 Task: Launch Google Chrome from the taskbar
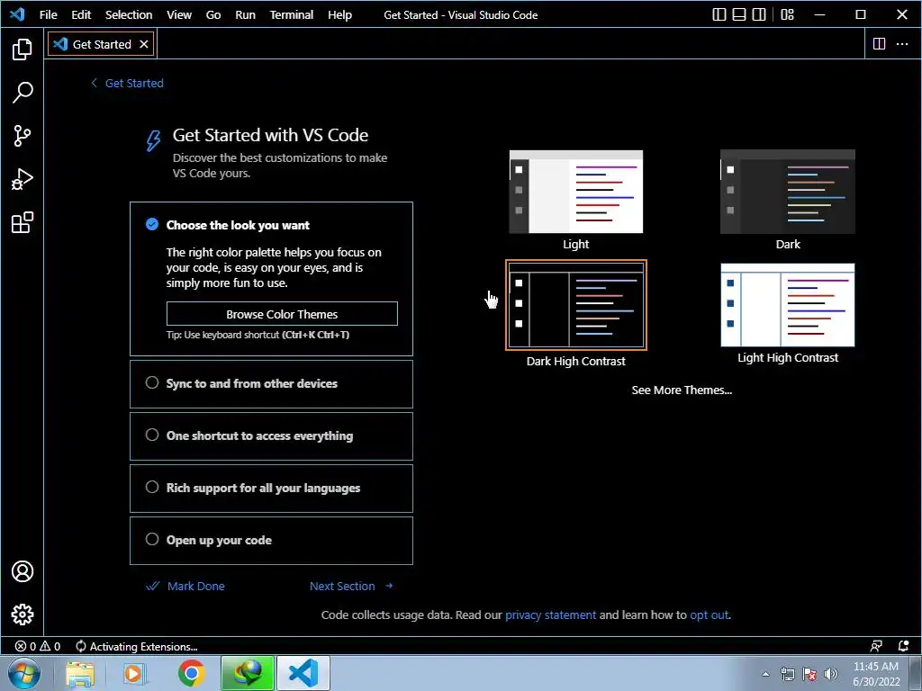(x=191, y=673)
